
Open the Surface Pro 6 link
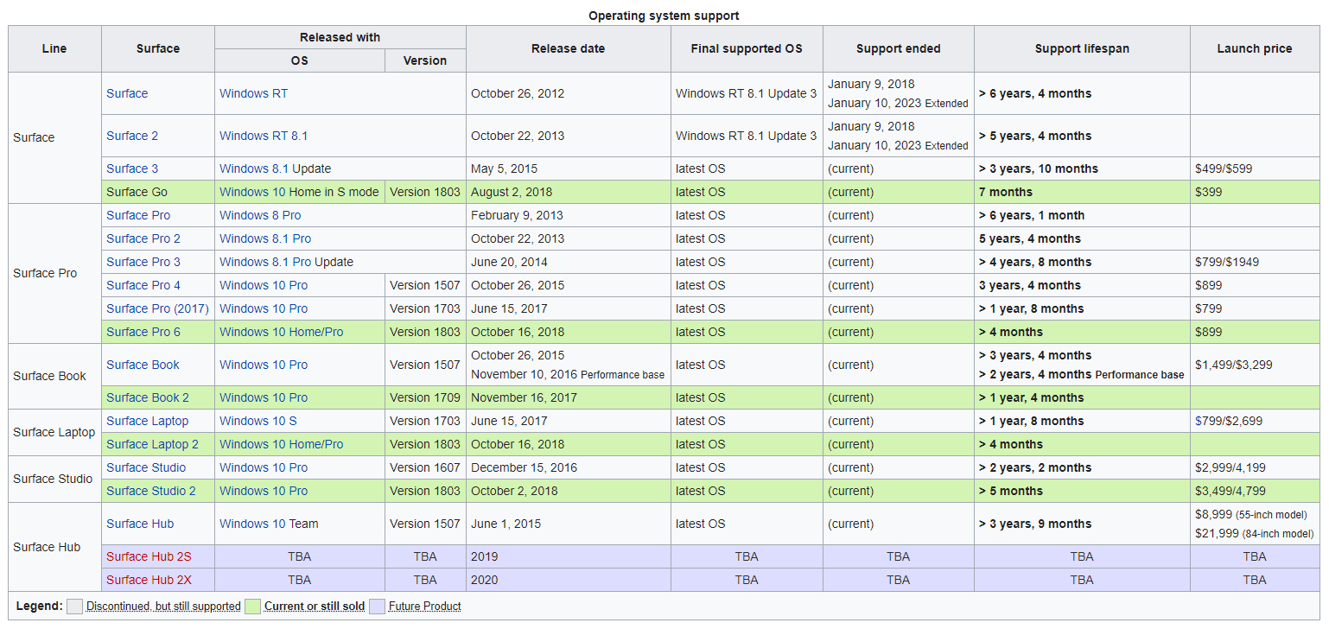[x=143, y=332]
